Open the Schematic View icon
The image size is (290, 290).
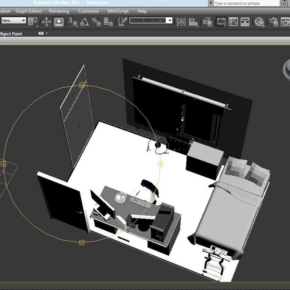(245, 22)
